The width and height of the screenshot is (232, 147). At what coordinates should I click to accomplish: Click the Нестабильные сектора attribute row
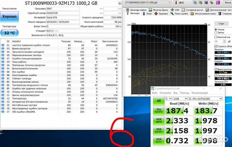(61, 105)
